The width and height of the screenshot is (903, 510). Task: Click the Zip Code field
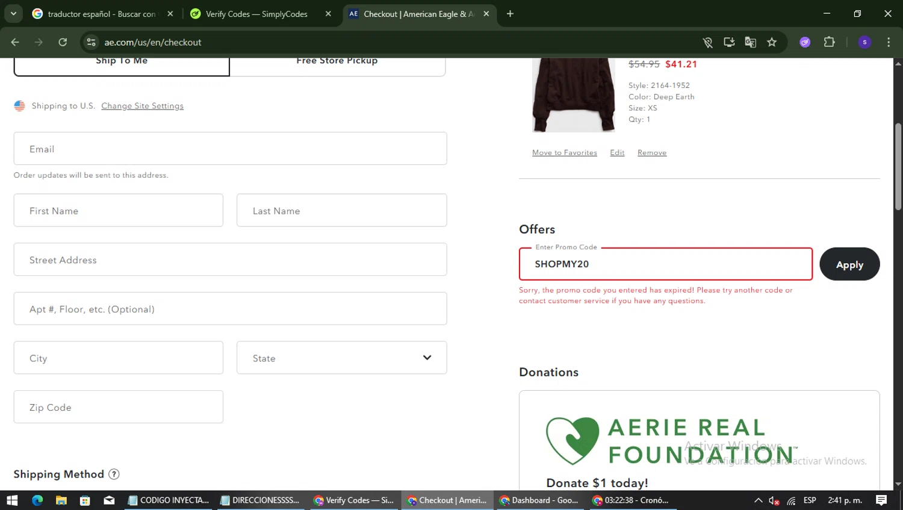119,407
